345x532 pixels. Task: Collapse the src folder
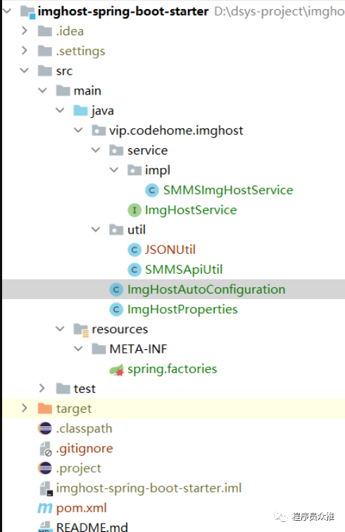coord(25,71)
